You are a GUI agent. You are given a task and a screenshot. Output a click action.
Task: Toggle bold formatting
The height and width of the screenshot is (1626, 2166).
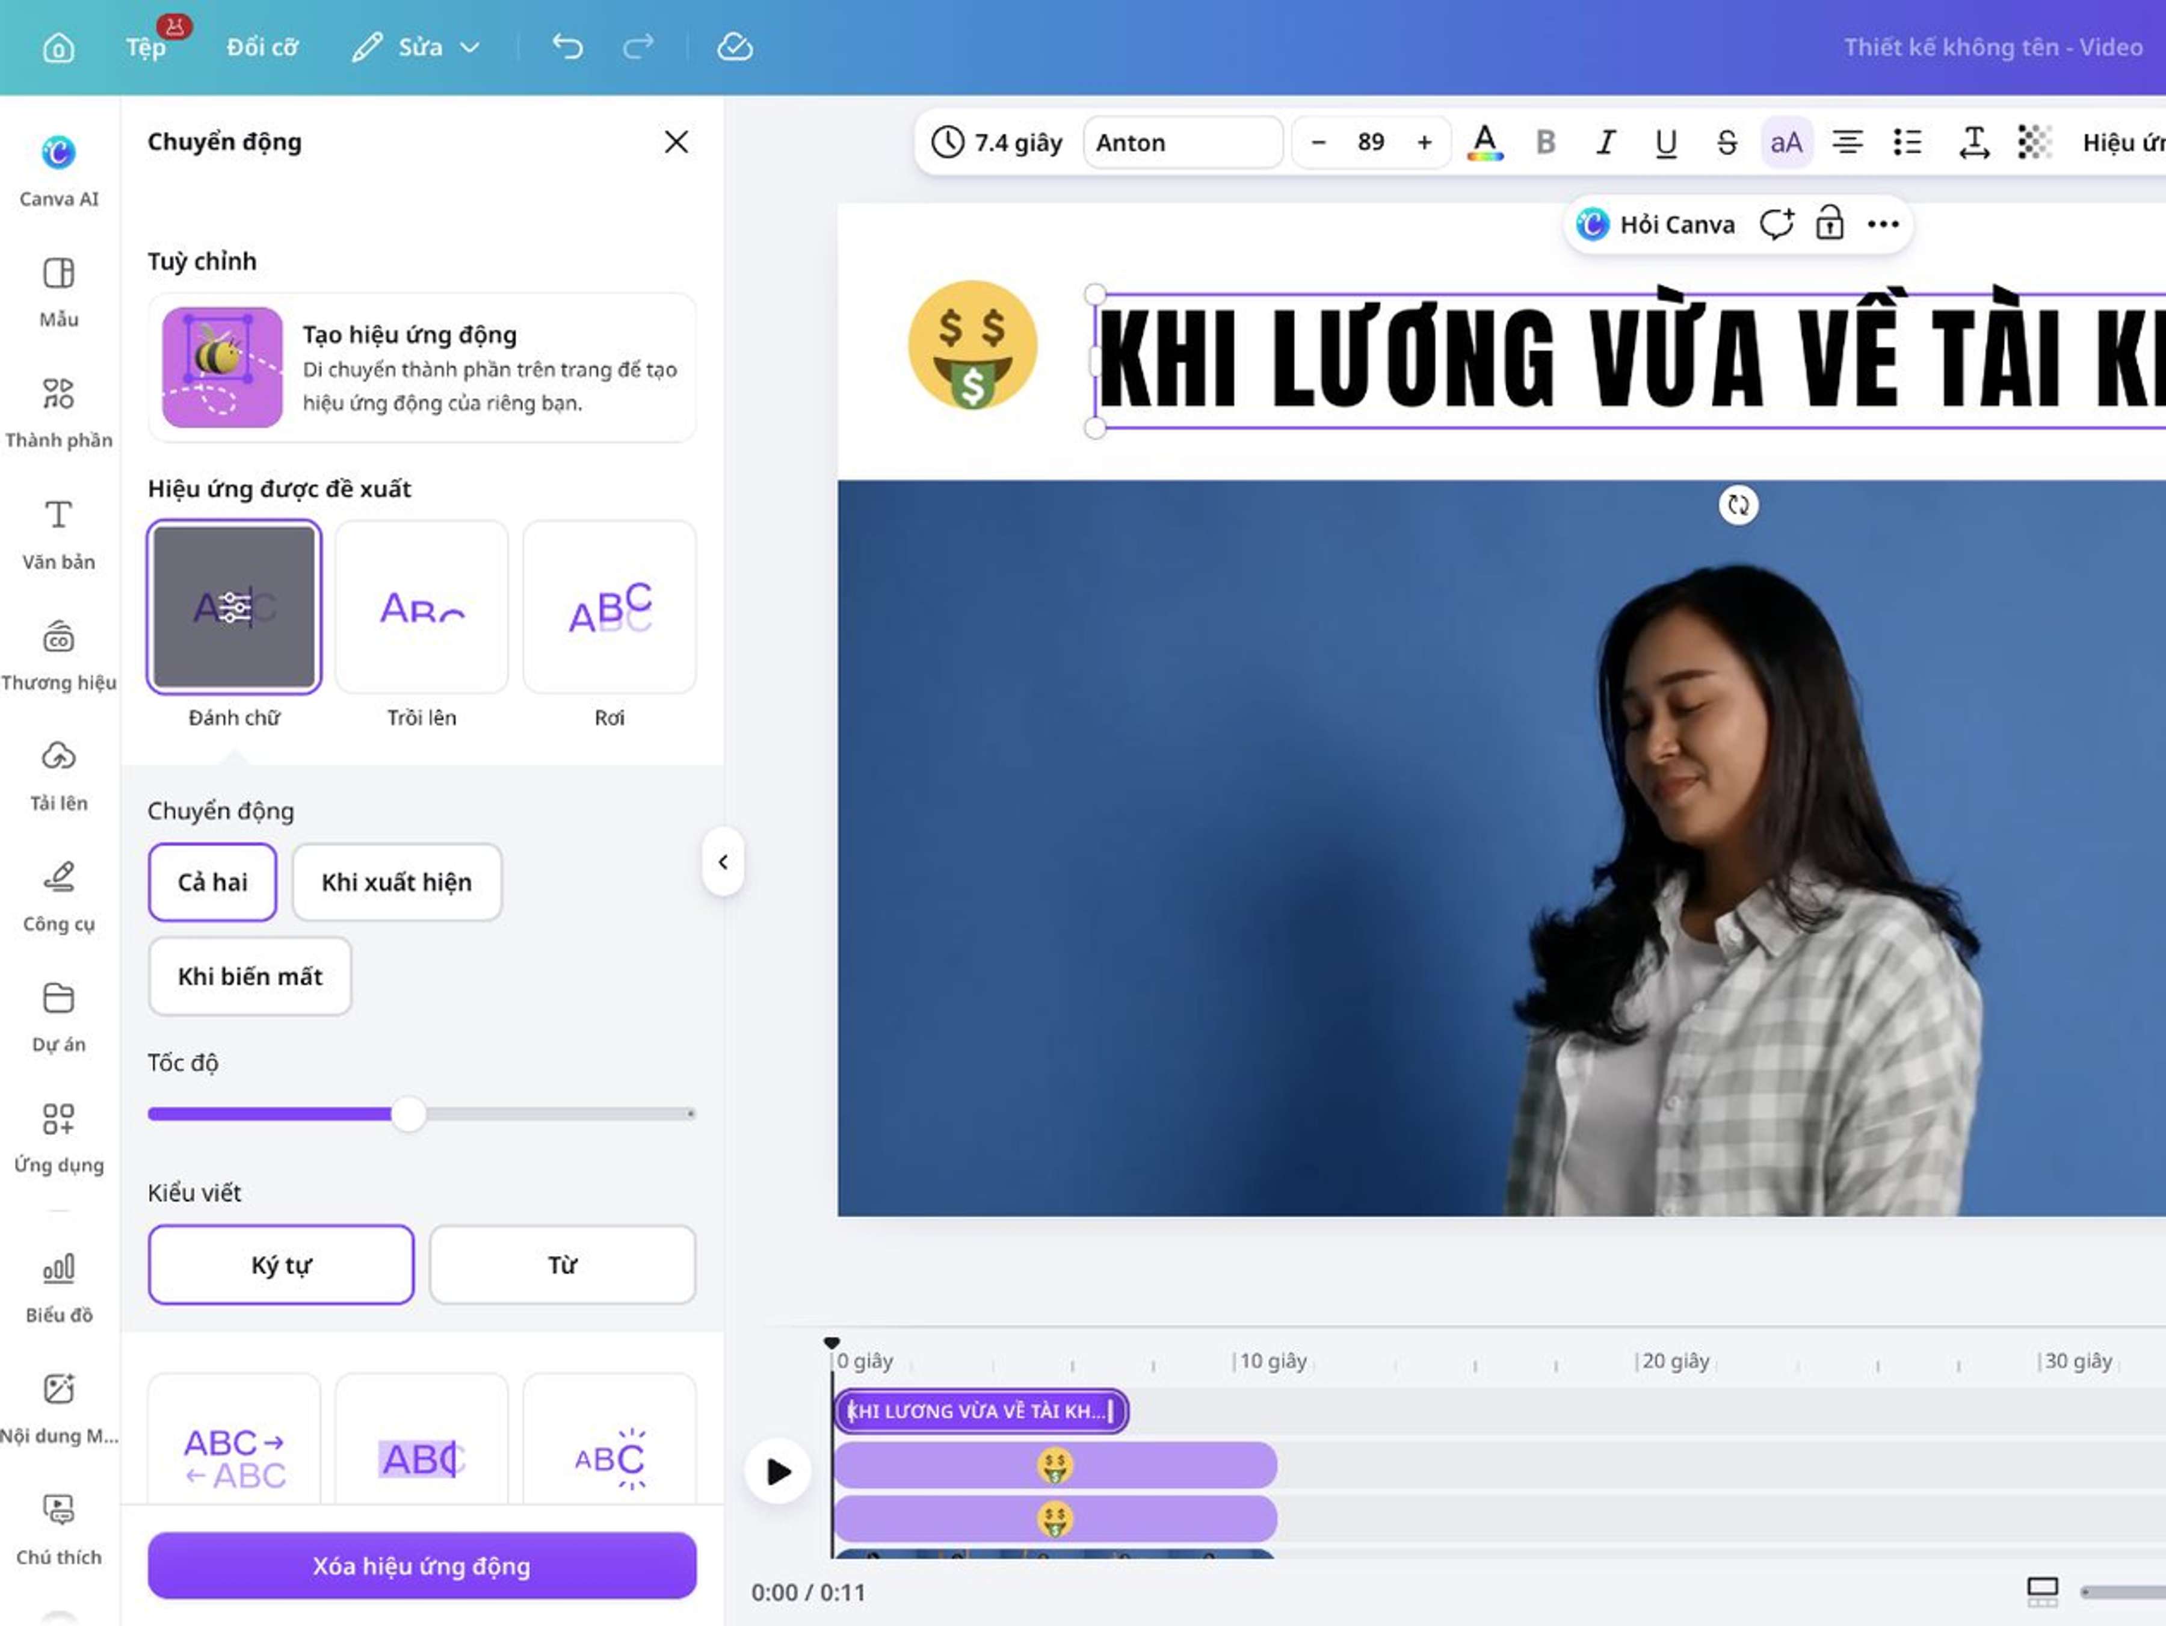pos(1545,142)
